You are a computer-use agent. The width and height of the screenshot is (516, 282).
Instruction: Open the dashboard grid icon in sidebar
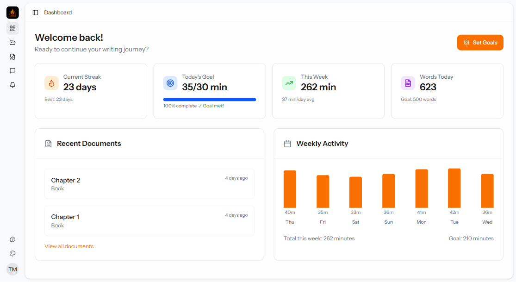pyautogui.click(x=12, y=28)
